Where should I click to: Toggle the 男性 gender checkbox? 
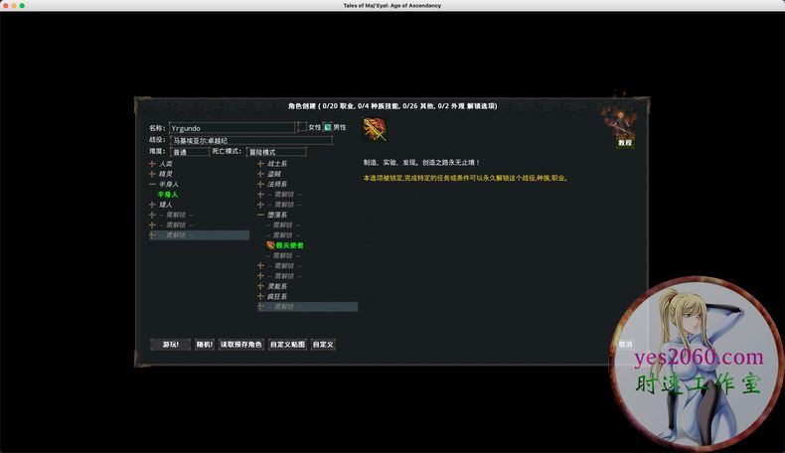pyautogui.click(x=327, y=127)
